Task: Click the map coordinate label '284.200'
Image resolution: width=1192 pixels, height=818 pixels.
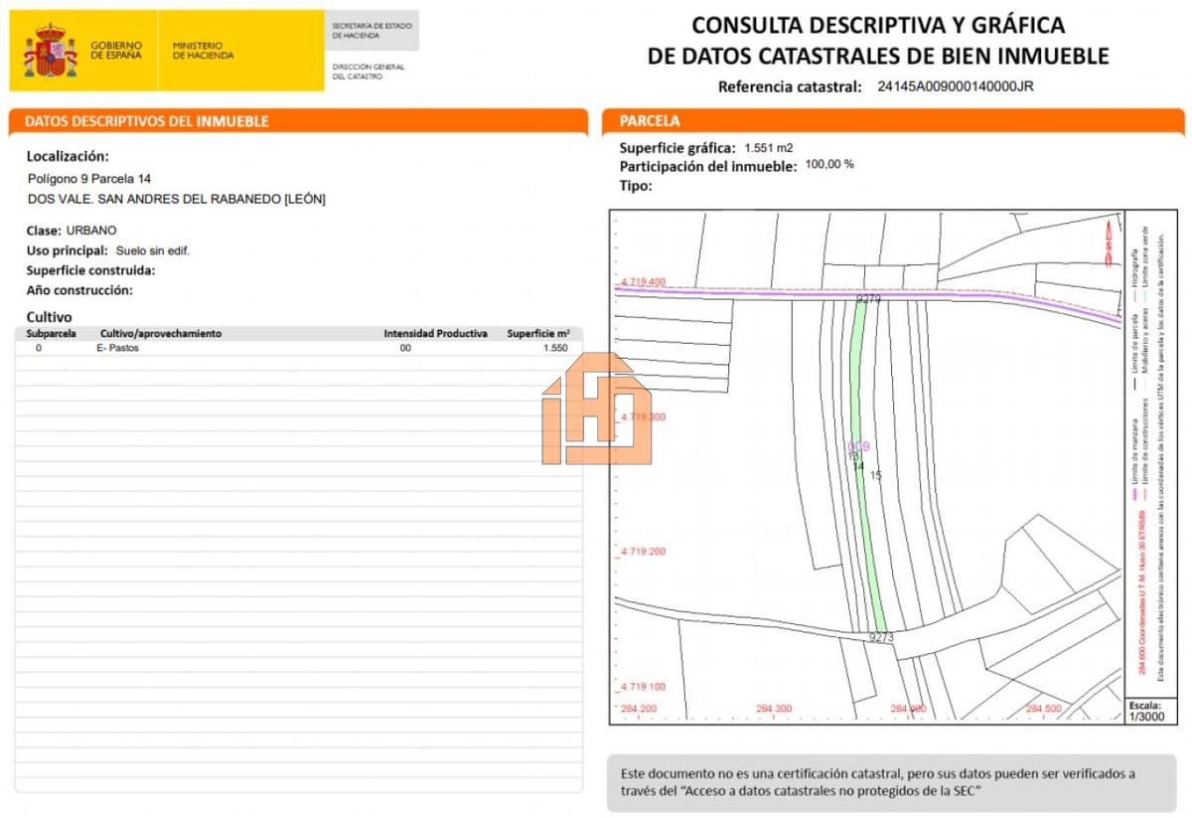Action: click(x=639, y=709)
